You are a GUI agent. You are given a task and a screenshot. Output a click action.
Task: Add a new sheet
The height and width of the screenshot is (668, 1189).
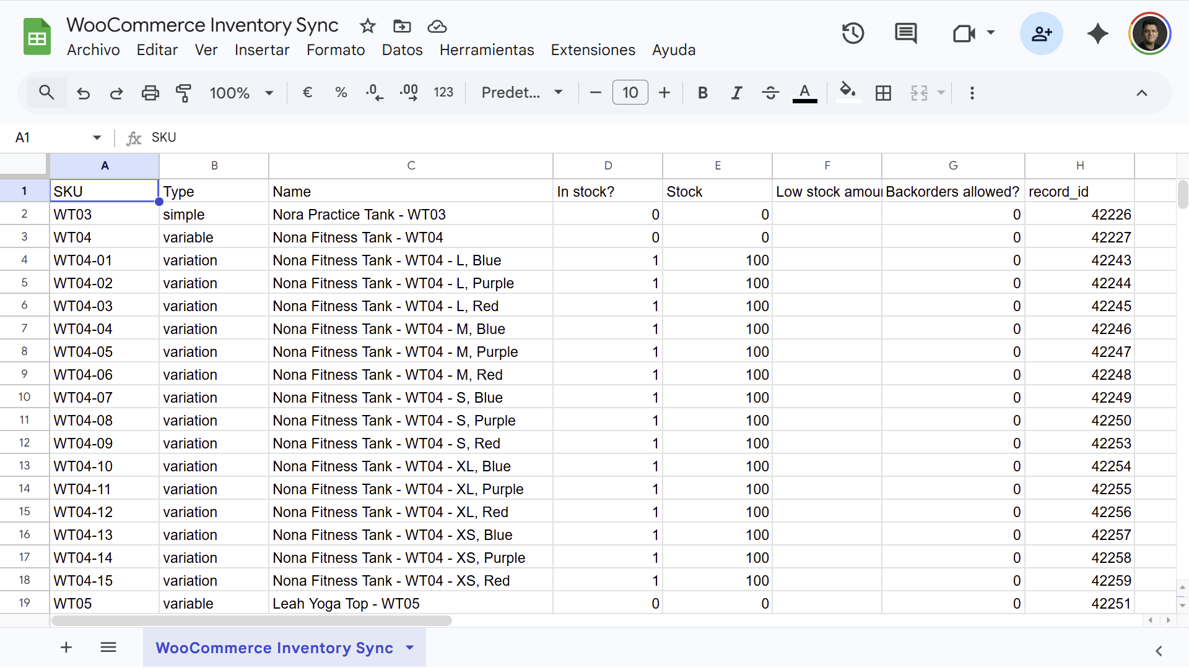[66, 648]
